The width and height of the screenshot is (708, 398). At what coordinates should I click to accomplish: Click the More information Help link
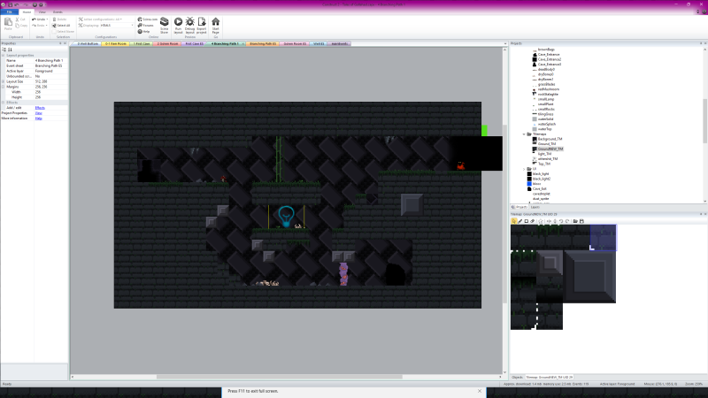(38, 119)
